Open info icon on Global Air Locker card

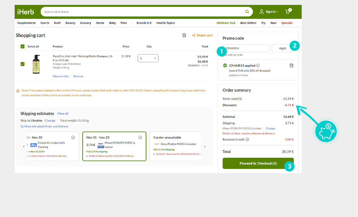click(x=73, y=137)
